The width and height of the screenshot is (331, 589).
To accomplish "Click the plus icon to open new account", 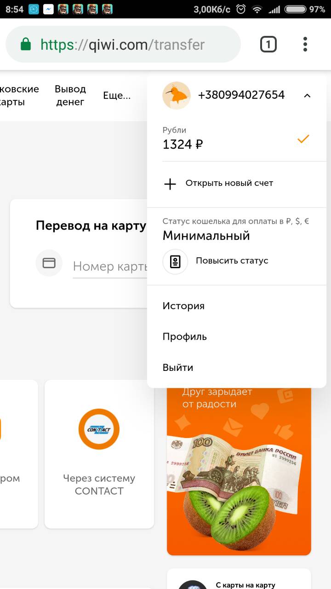I will [x=170, y=184].
